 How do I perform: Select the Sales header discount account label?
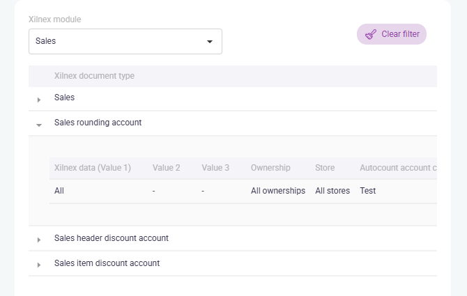pyautogui.click(x=111, y=238)
